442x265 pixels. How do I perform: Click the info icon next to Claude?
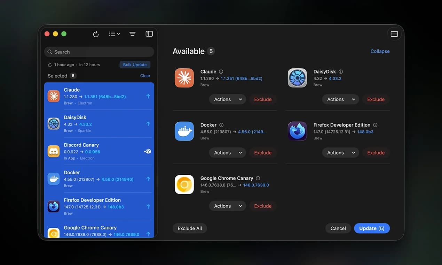tap(221, 71)
